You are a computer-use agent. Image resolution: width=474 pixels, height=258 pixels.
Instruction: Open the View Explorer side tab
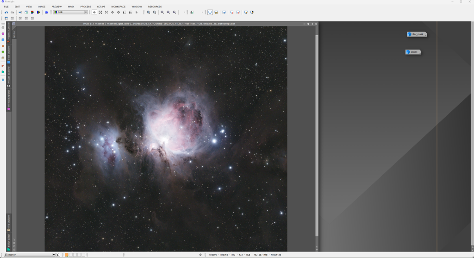8,53
